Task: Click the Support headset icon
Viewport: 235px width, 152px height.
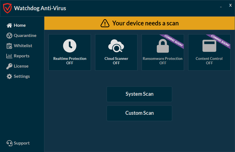Action: (x=9, y=143)
